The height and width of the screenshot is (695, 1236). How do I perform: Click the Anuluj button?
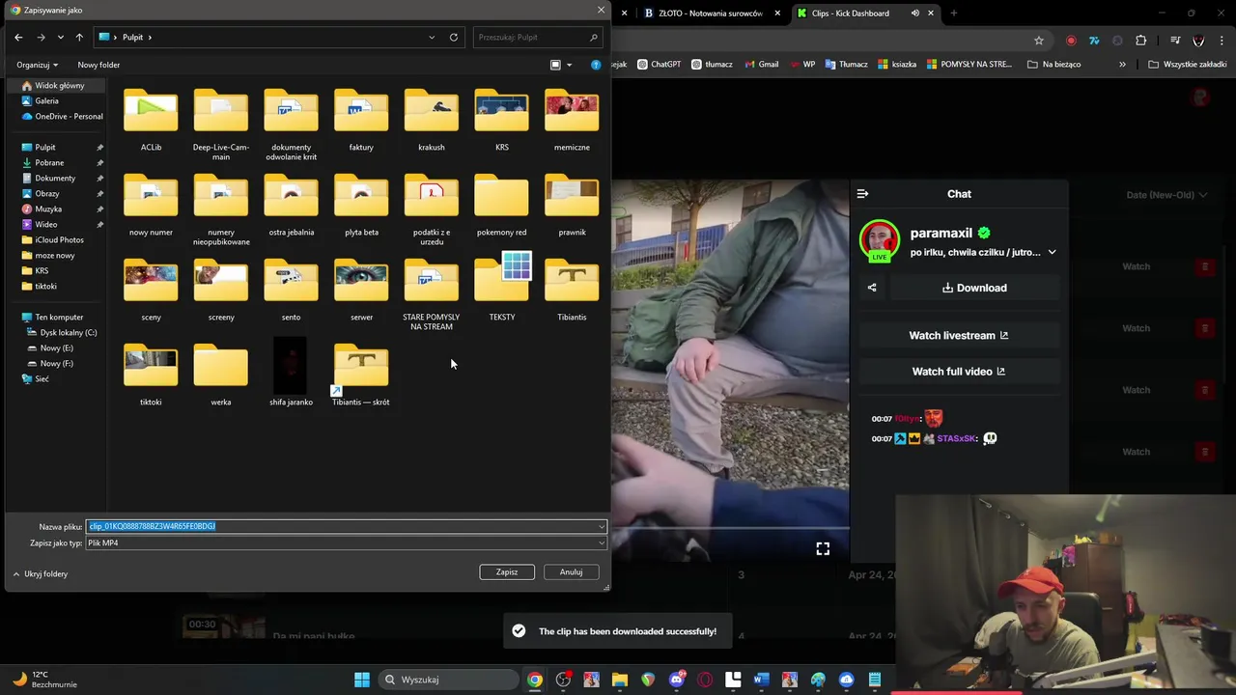pos(571,571)
